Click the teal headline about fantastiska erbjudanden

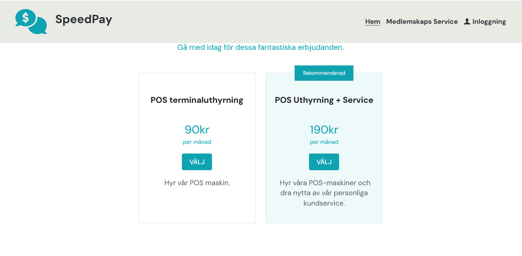tap(261, 47)
